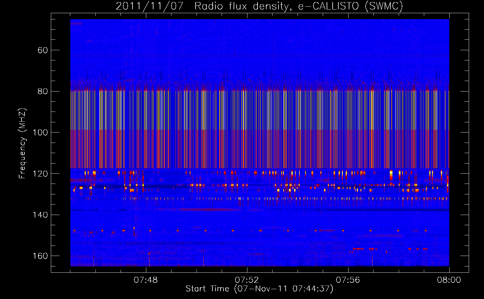The height and width of the screenshot is (299, 484).
Task: Click the plot title '2011/11/07 Radio flux density'
Action: (203, 6)
